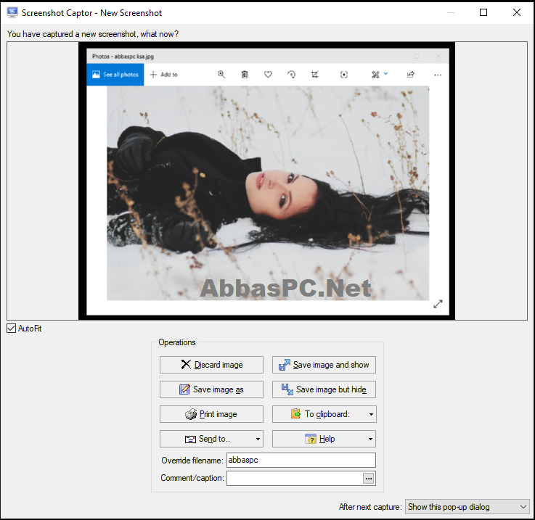Click Add to in the preview toolbar
Viewport: 535px width, 520px height.
(x=164, y=74)
